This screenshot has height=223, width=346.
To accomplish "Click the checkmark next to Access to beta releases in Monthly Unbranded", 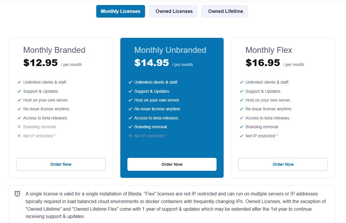I will click(x=130, y=118).
